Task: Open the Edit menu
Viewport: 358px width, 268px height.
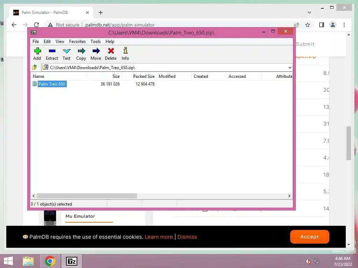Action: [47, 42]
